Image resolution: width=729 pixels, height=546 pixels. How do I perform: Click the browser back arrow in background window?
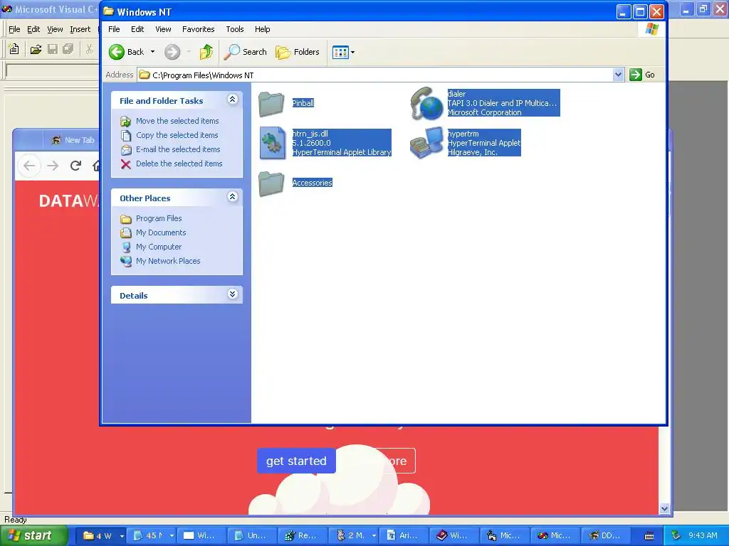coord(28,166)
